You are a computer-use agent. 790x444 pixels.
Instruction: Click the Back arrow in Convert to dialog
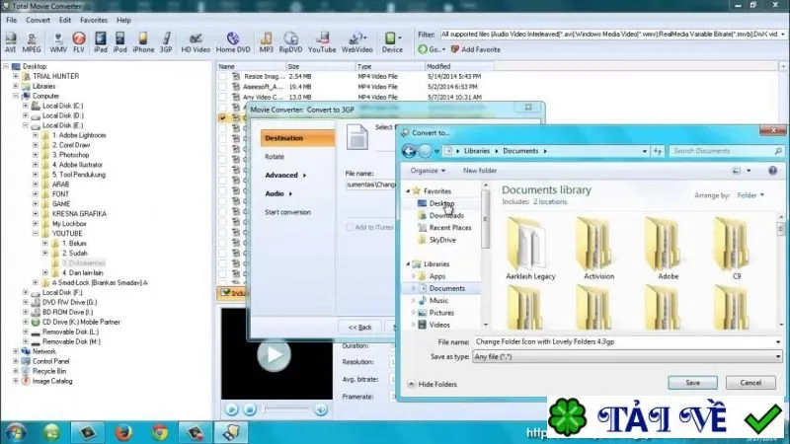409,151
